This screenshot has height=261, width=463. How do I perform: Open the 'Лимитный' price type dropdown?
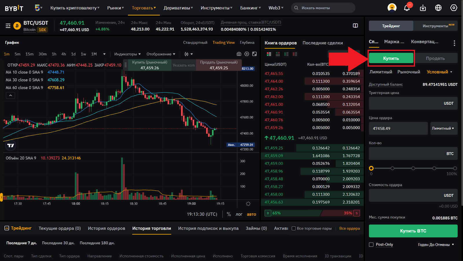pos(444,128)
